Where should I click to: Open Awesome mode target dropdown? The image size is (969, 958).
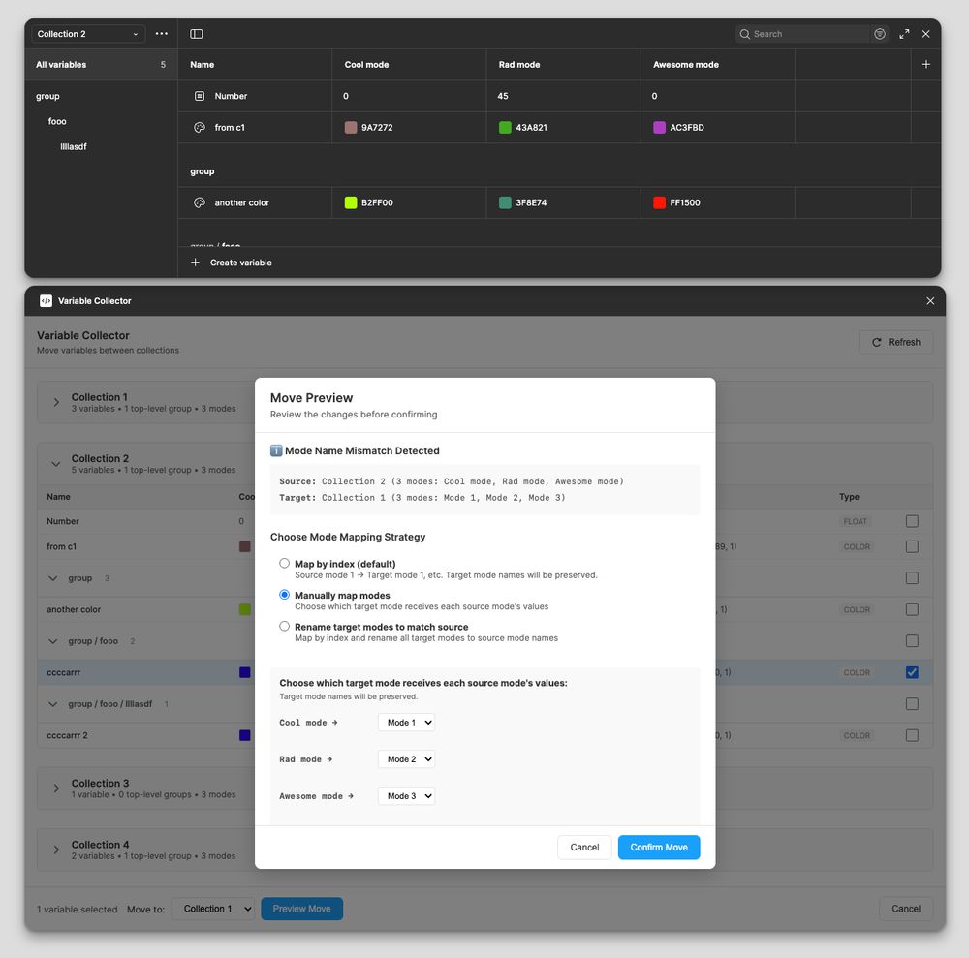tap(407, 796)
